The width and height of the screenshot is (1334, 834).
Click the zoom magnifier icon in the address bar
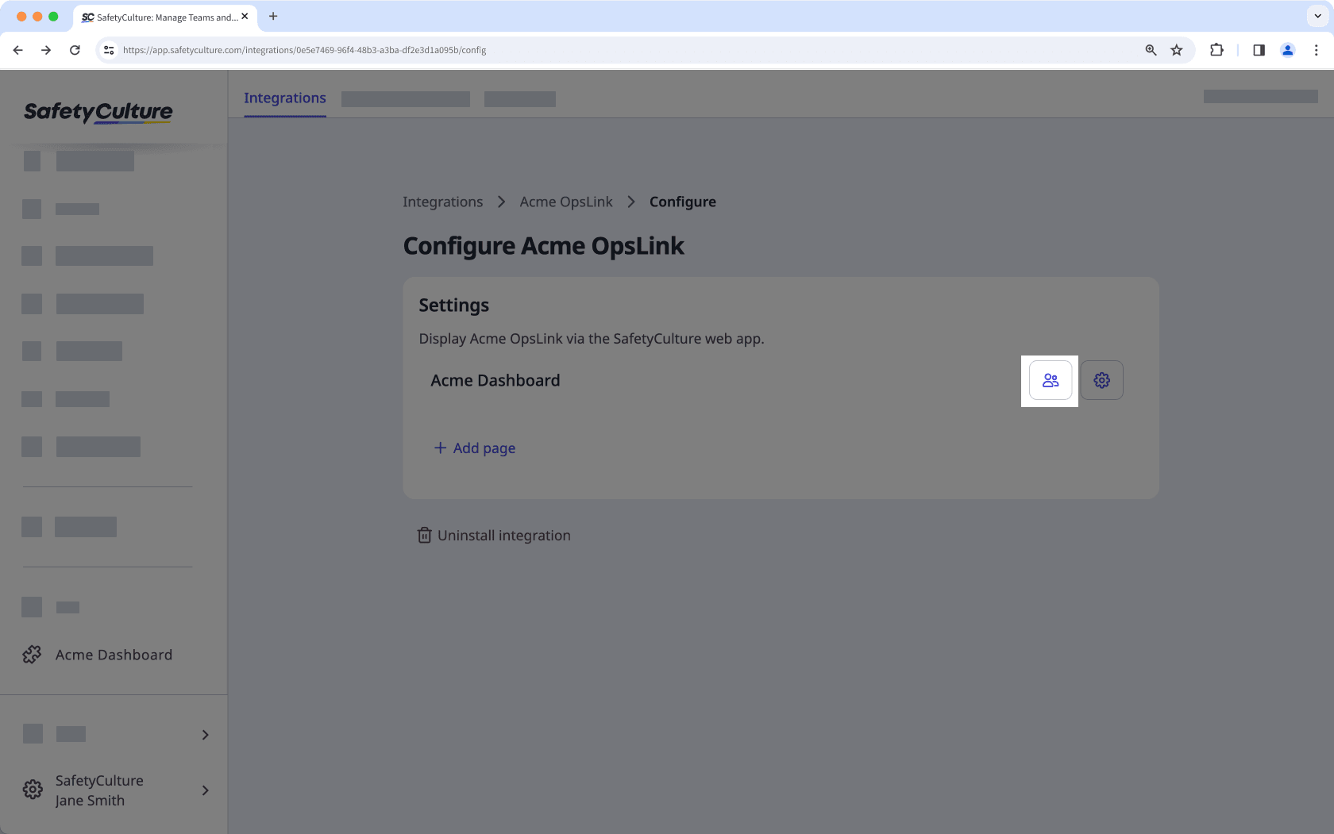[x=1151, y=50]
